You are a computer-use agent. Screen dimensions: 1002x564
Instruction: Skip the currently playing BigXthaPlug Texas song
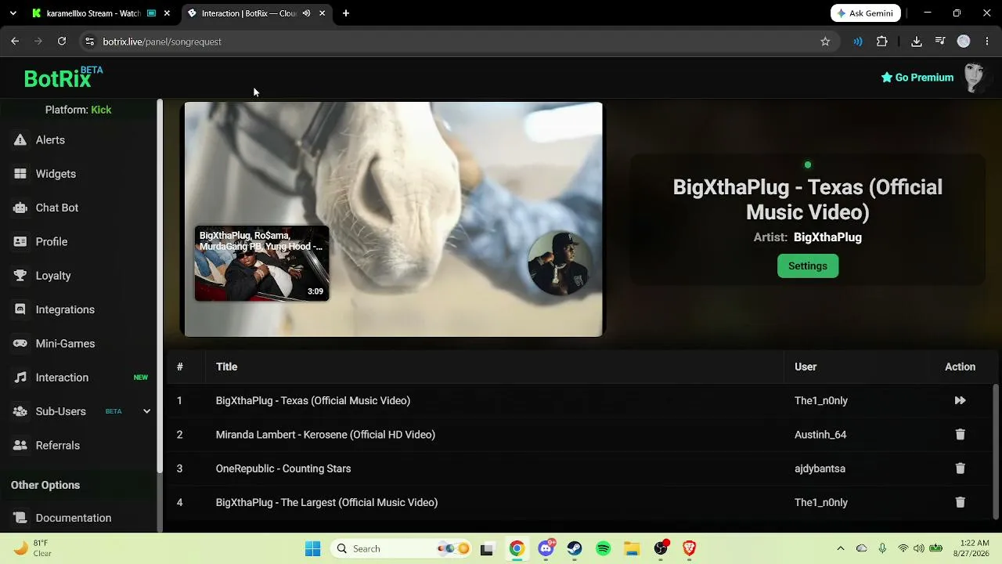[x=960, y=400]
